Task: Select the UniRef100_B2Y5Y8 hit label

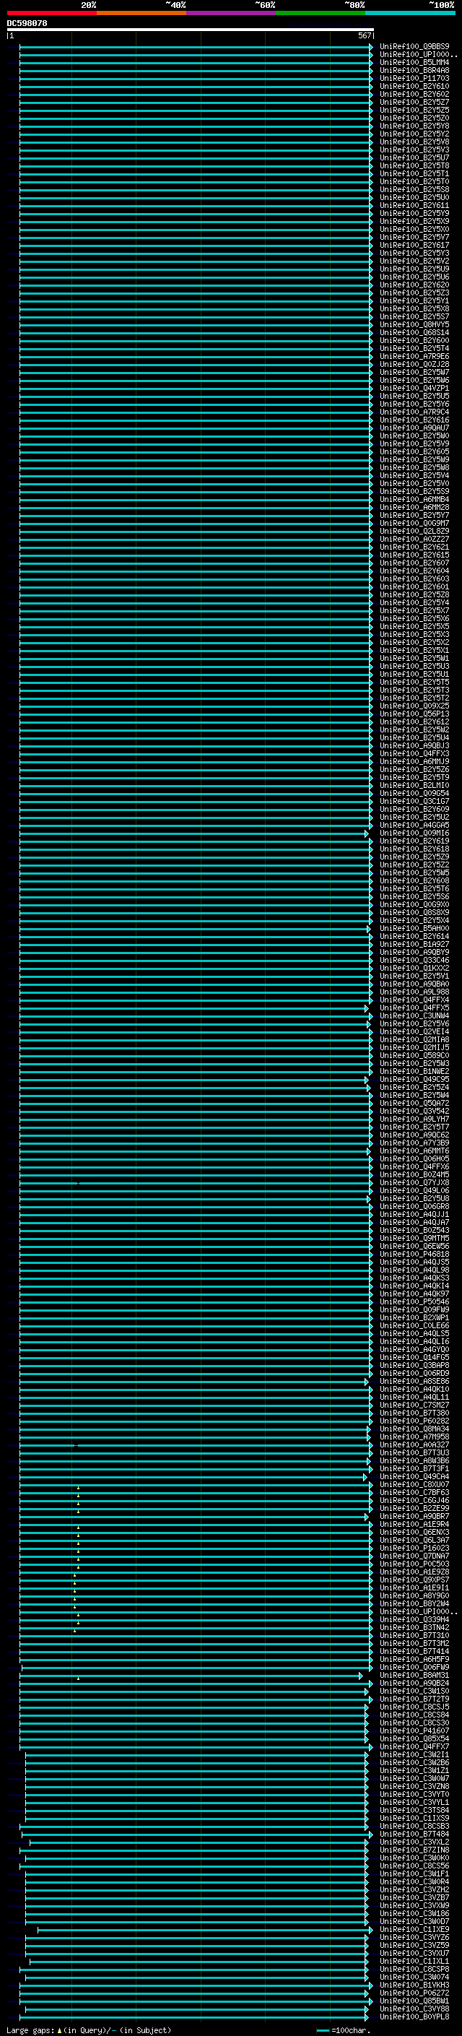Action: (x=414, y=126)
